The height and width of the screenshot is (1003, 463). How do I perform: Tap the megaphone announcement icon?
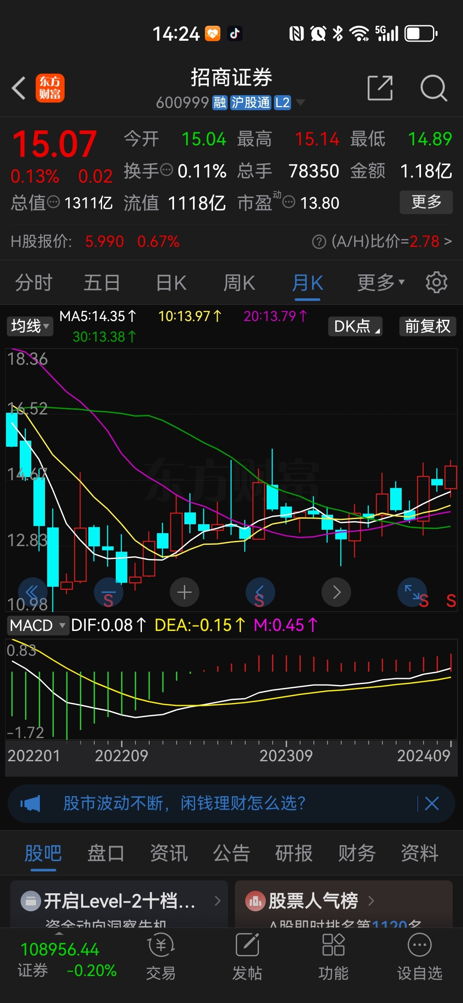click(x=30, y=803)
